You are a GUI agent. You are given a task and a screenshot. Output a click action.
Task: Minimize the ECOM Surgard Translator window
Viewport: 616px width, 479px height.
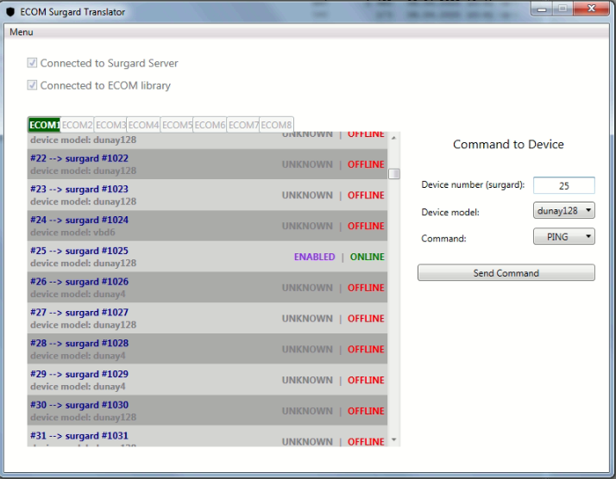542,9
